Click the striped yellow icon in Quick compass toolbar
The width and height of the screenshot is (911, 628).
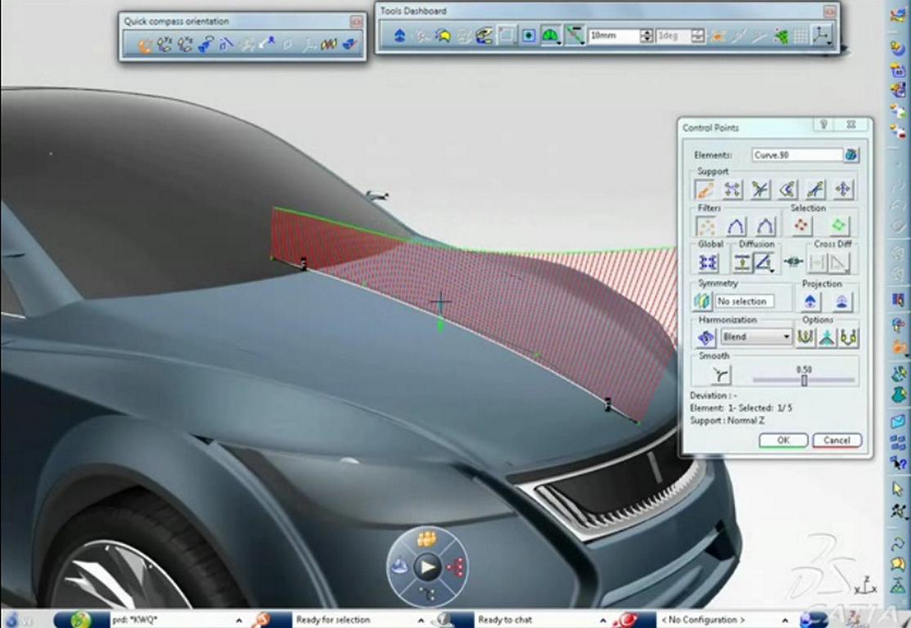329,44
